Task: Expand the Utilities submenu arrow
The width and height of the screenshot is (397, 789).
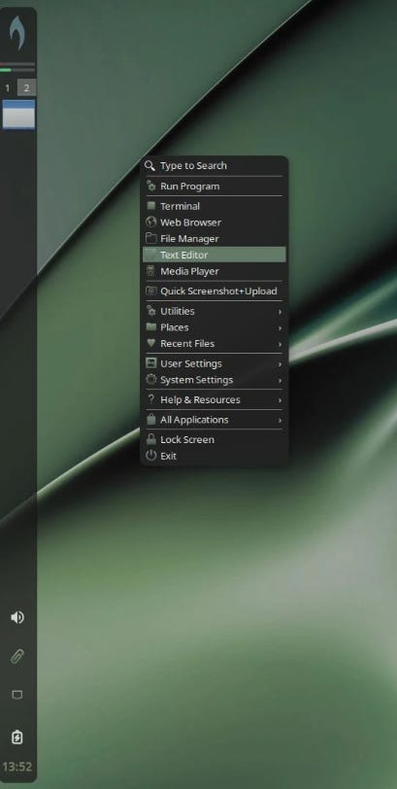Action: click(x=280, y=312)
